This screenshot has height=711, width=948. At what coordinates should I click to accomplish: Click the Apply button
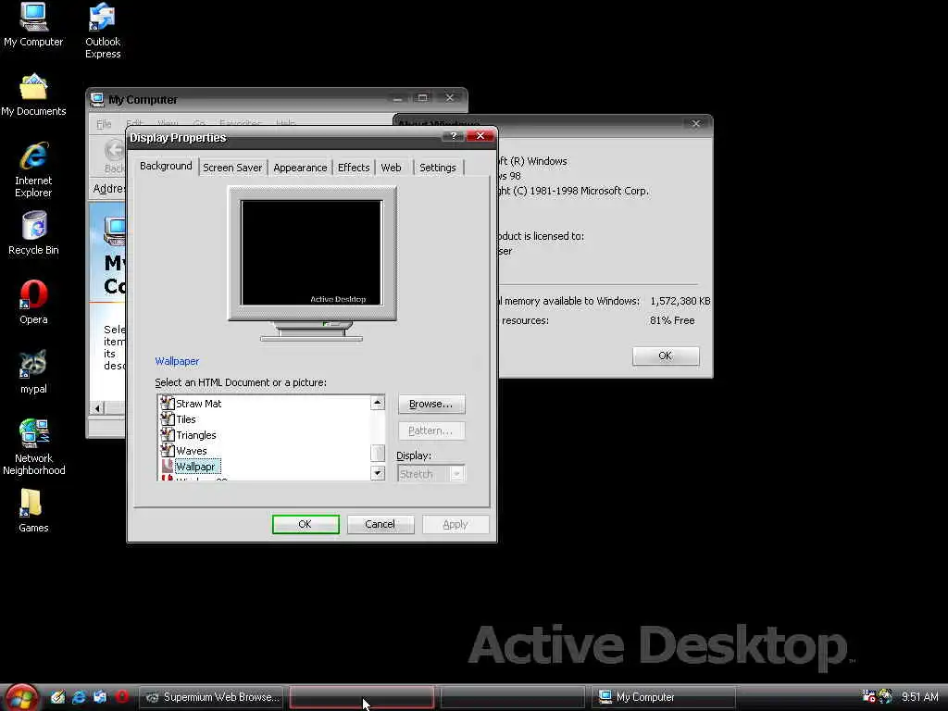pyautogui.click(x=455, y=524)
